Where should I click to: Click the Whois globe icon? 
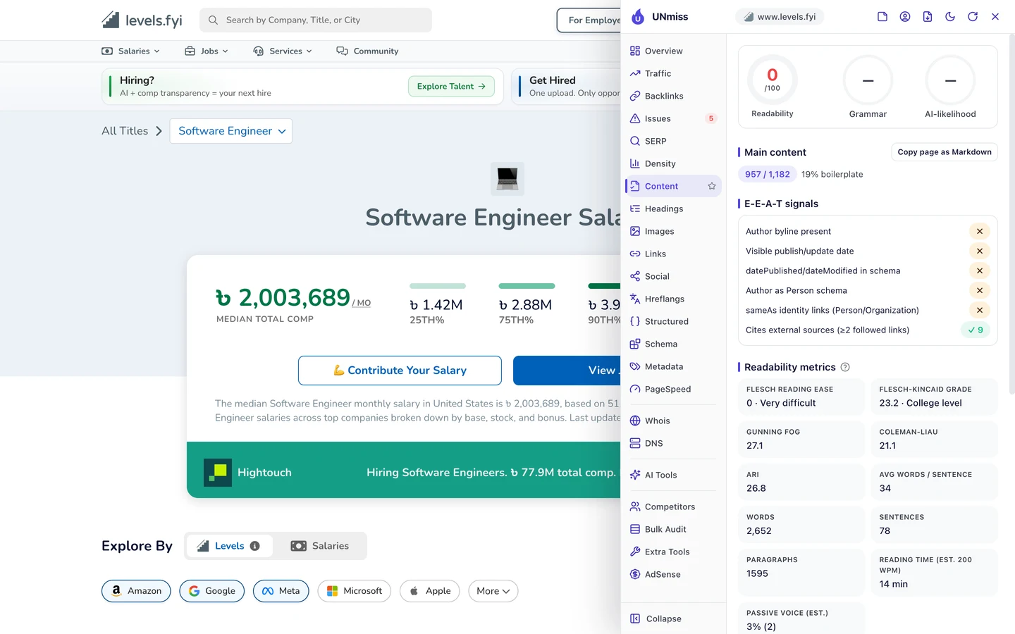coord(635,421)
